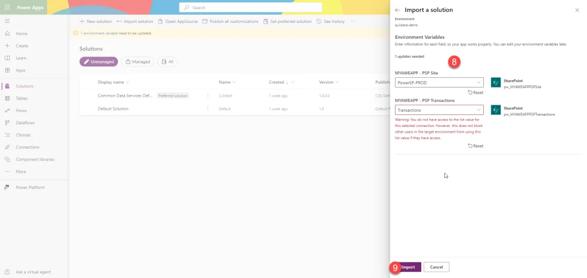Click the Create plus icon

click(x=7, y=46)
